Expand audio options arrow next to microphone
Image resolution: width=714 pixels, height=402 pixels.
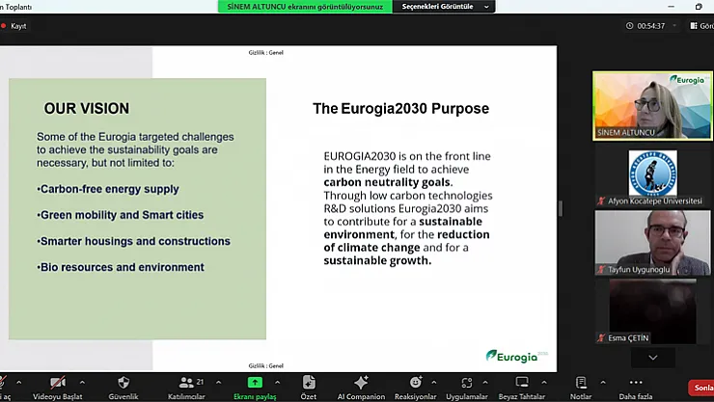click(x=18, y=383)
